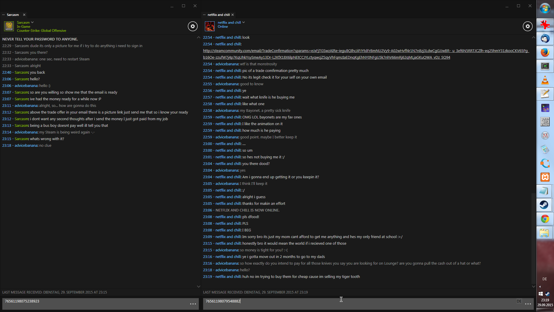Expand the netflix and chill name dropdown
The image size is (554, 312).
coord(244,22)
